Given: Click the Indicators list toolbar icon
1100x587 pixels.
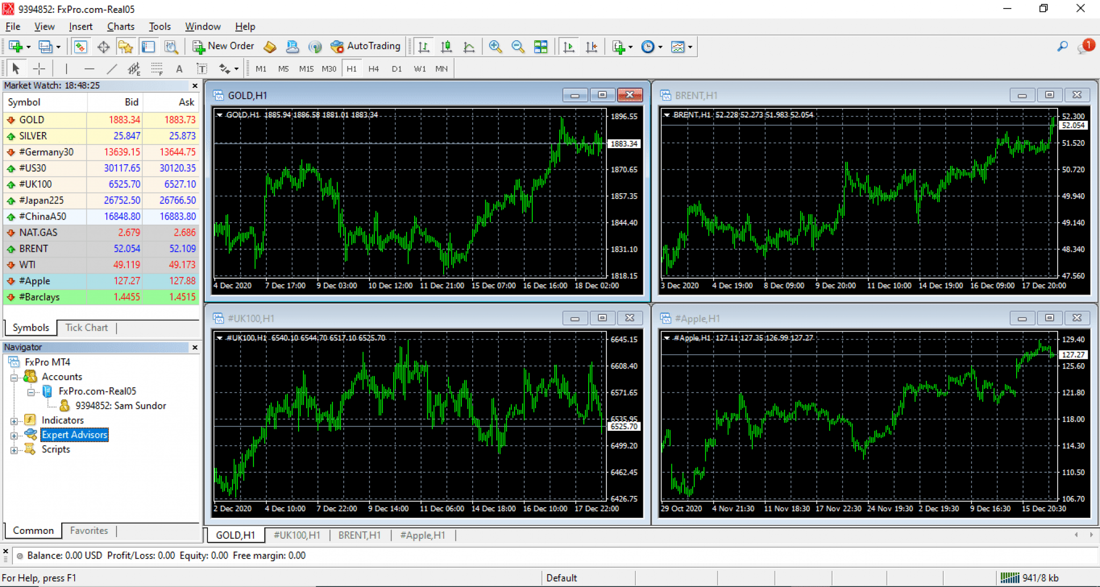Looking at the screenshot, I should click(619, 47).
